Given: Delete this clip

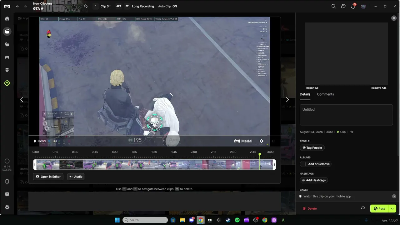Looking at the screenshot, I should click(309, 208).
